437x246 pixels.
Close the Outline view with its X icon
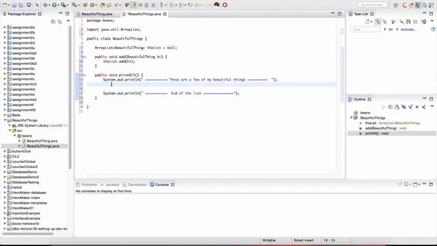tap(369, 99)
